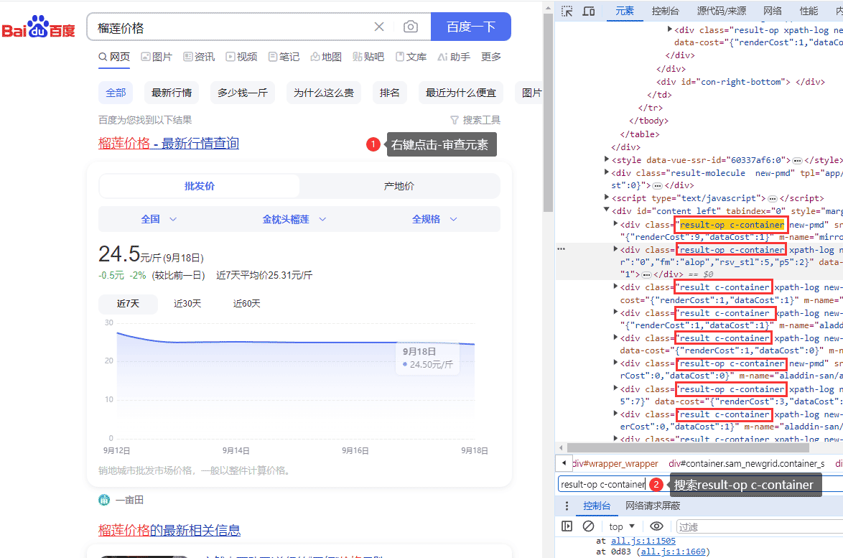Select the DevTools inspect element picker icon
Viewport: 843px width, 558px height.
pos(567,11)
